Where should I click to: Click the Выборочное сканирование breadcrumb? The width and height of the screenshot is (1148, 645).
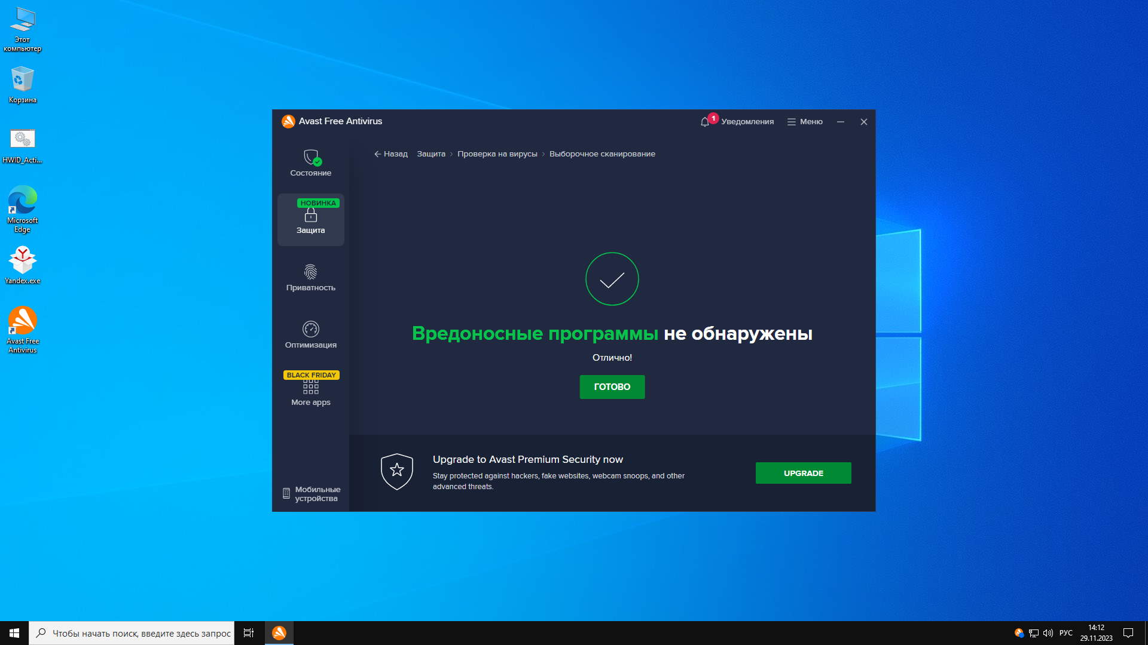point(602,154)
